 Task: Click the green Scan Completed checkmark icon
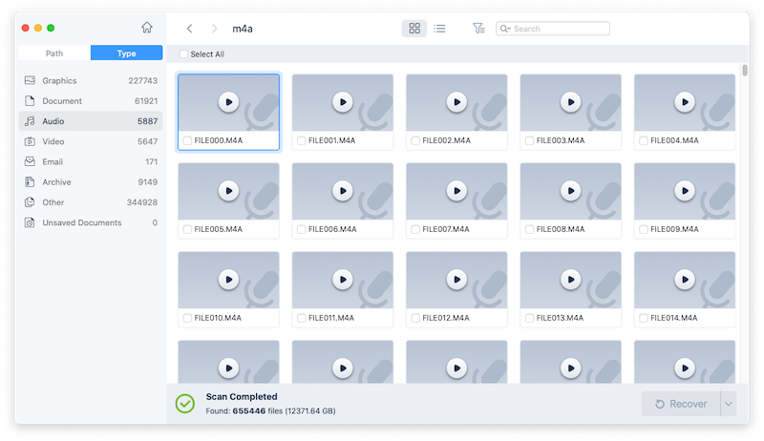pos(185,404)
